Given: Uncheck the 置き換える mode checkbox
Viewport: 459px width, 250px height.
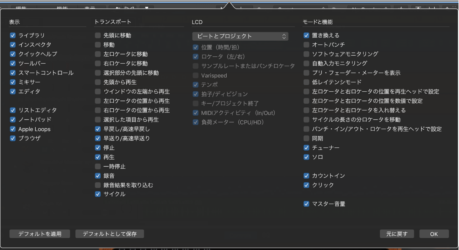Looking at the screenshot, I should tap(306, 35).
